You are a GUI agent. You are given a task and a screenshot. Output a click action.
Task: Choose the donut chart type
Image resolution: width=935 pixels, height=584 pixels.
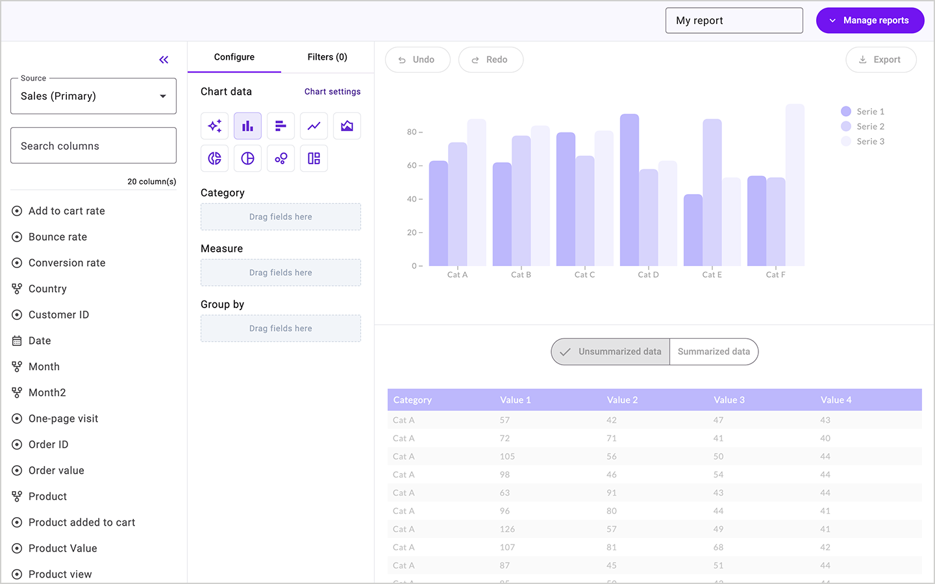[x=214, y=158]
